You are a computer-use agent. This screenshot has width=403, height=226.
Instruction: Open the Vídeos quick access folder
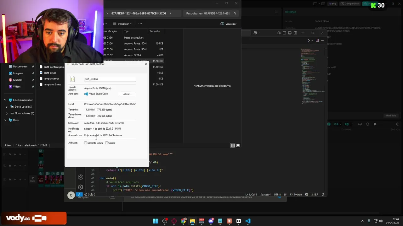pyautogui.click(x=17, y=87)
